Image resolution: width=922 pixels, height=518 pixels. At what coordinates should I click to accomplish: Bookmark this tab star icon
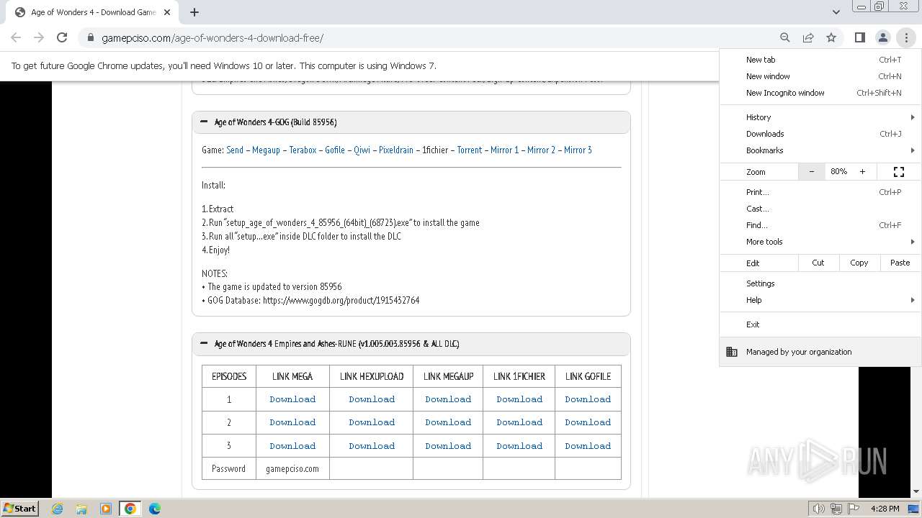[x=831, y=37]
